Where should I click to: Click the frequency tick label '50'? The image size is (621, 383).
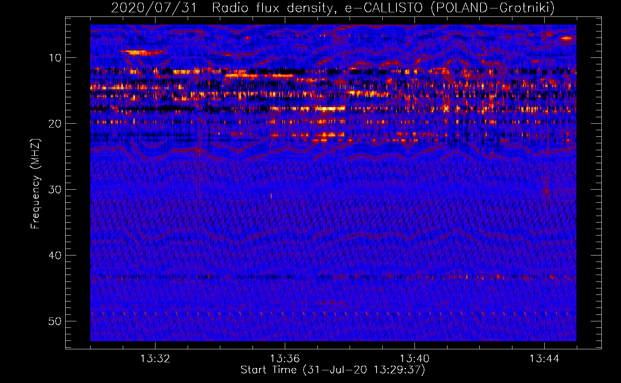click(55, 321)
